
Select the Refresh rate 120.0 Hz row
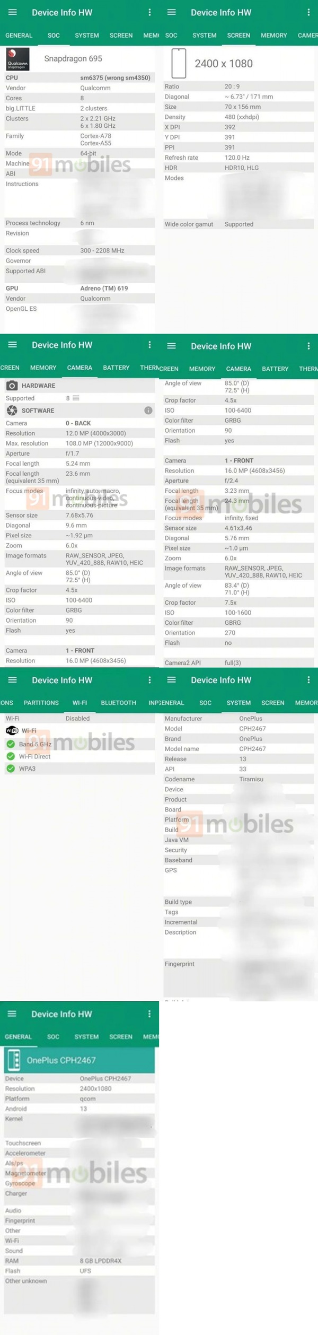coord(238,158)
